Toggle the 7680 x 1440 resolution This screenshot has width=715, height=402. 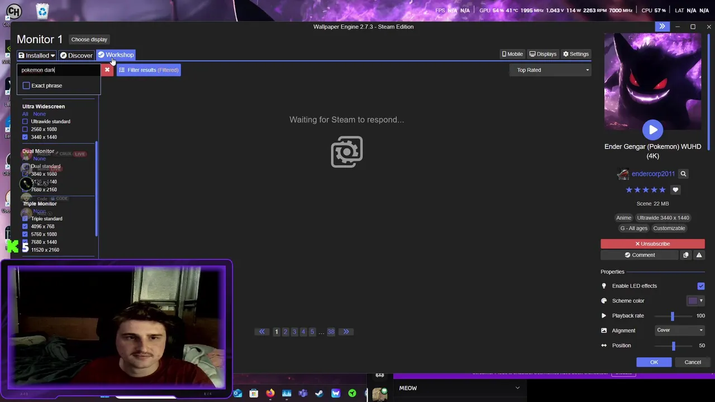pyautogui.click(x=25, y=242)
